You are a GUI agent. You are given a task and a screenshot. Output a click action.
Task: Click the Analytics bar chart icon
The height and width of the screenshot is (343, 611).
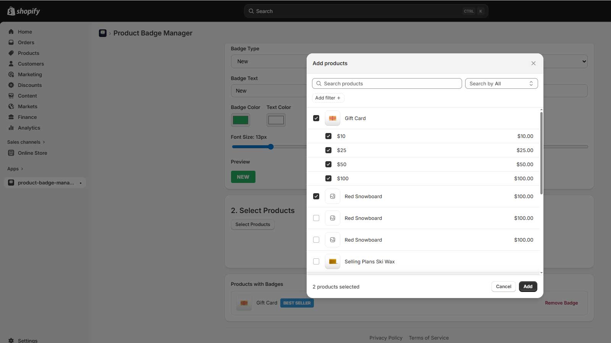(11, 128)
